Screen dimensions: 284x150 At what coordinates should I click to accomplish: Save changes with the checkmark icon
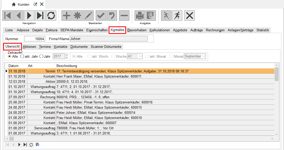[101, 16]
